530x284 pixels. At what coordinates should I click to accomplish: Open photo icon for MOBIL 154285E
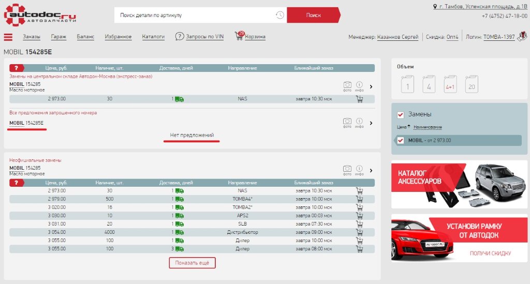tap(347, 123)
